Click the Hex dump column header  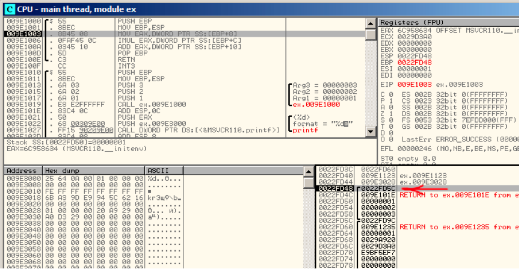point(94,171)
